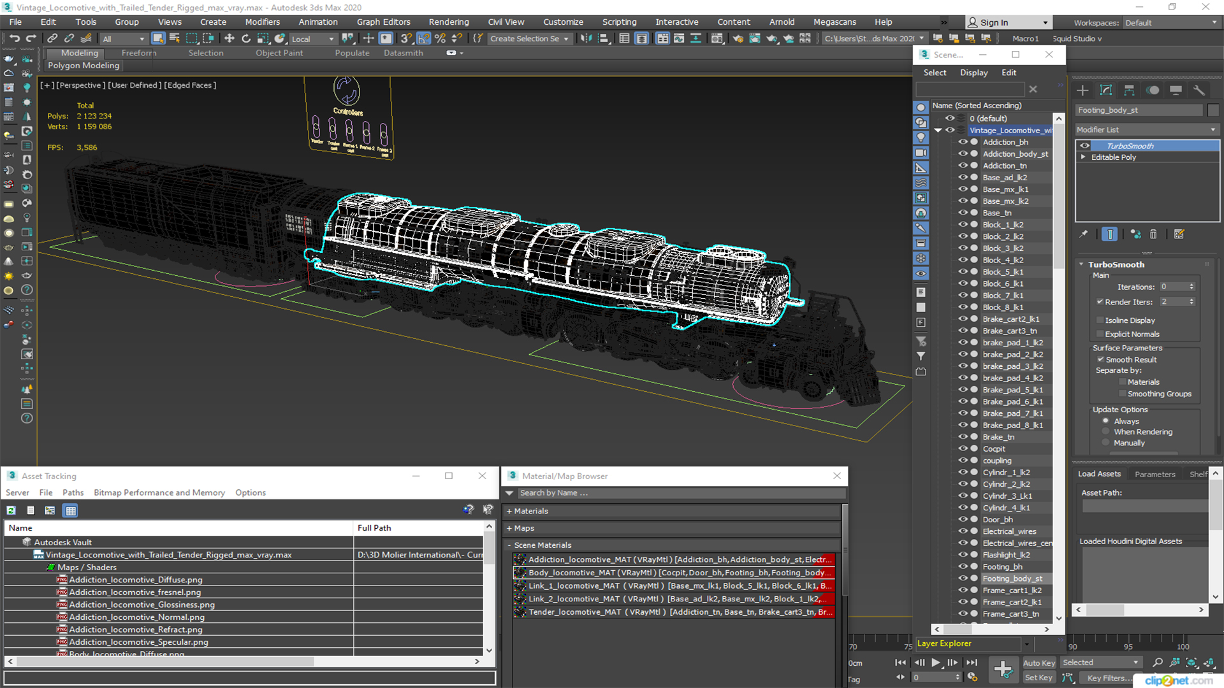Image resolution: width=1224 pixels, height=688 pixels.
Task: Click the Redo arrow in main toolbar
Action: pos(31,39)
